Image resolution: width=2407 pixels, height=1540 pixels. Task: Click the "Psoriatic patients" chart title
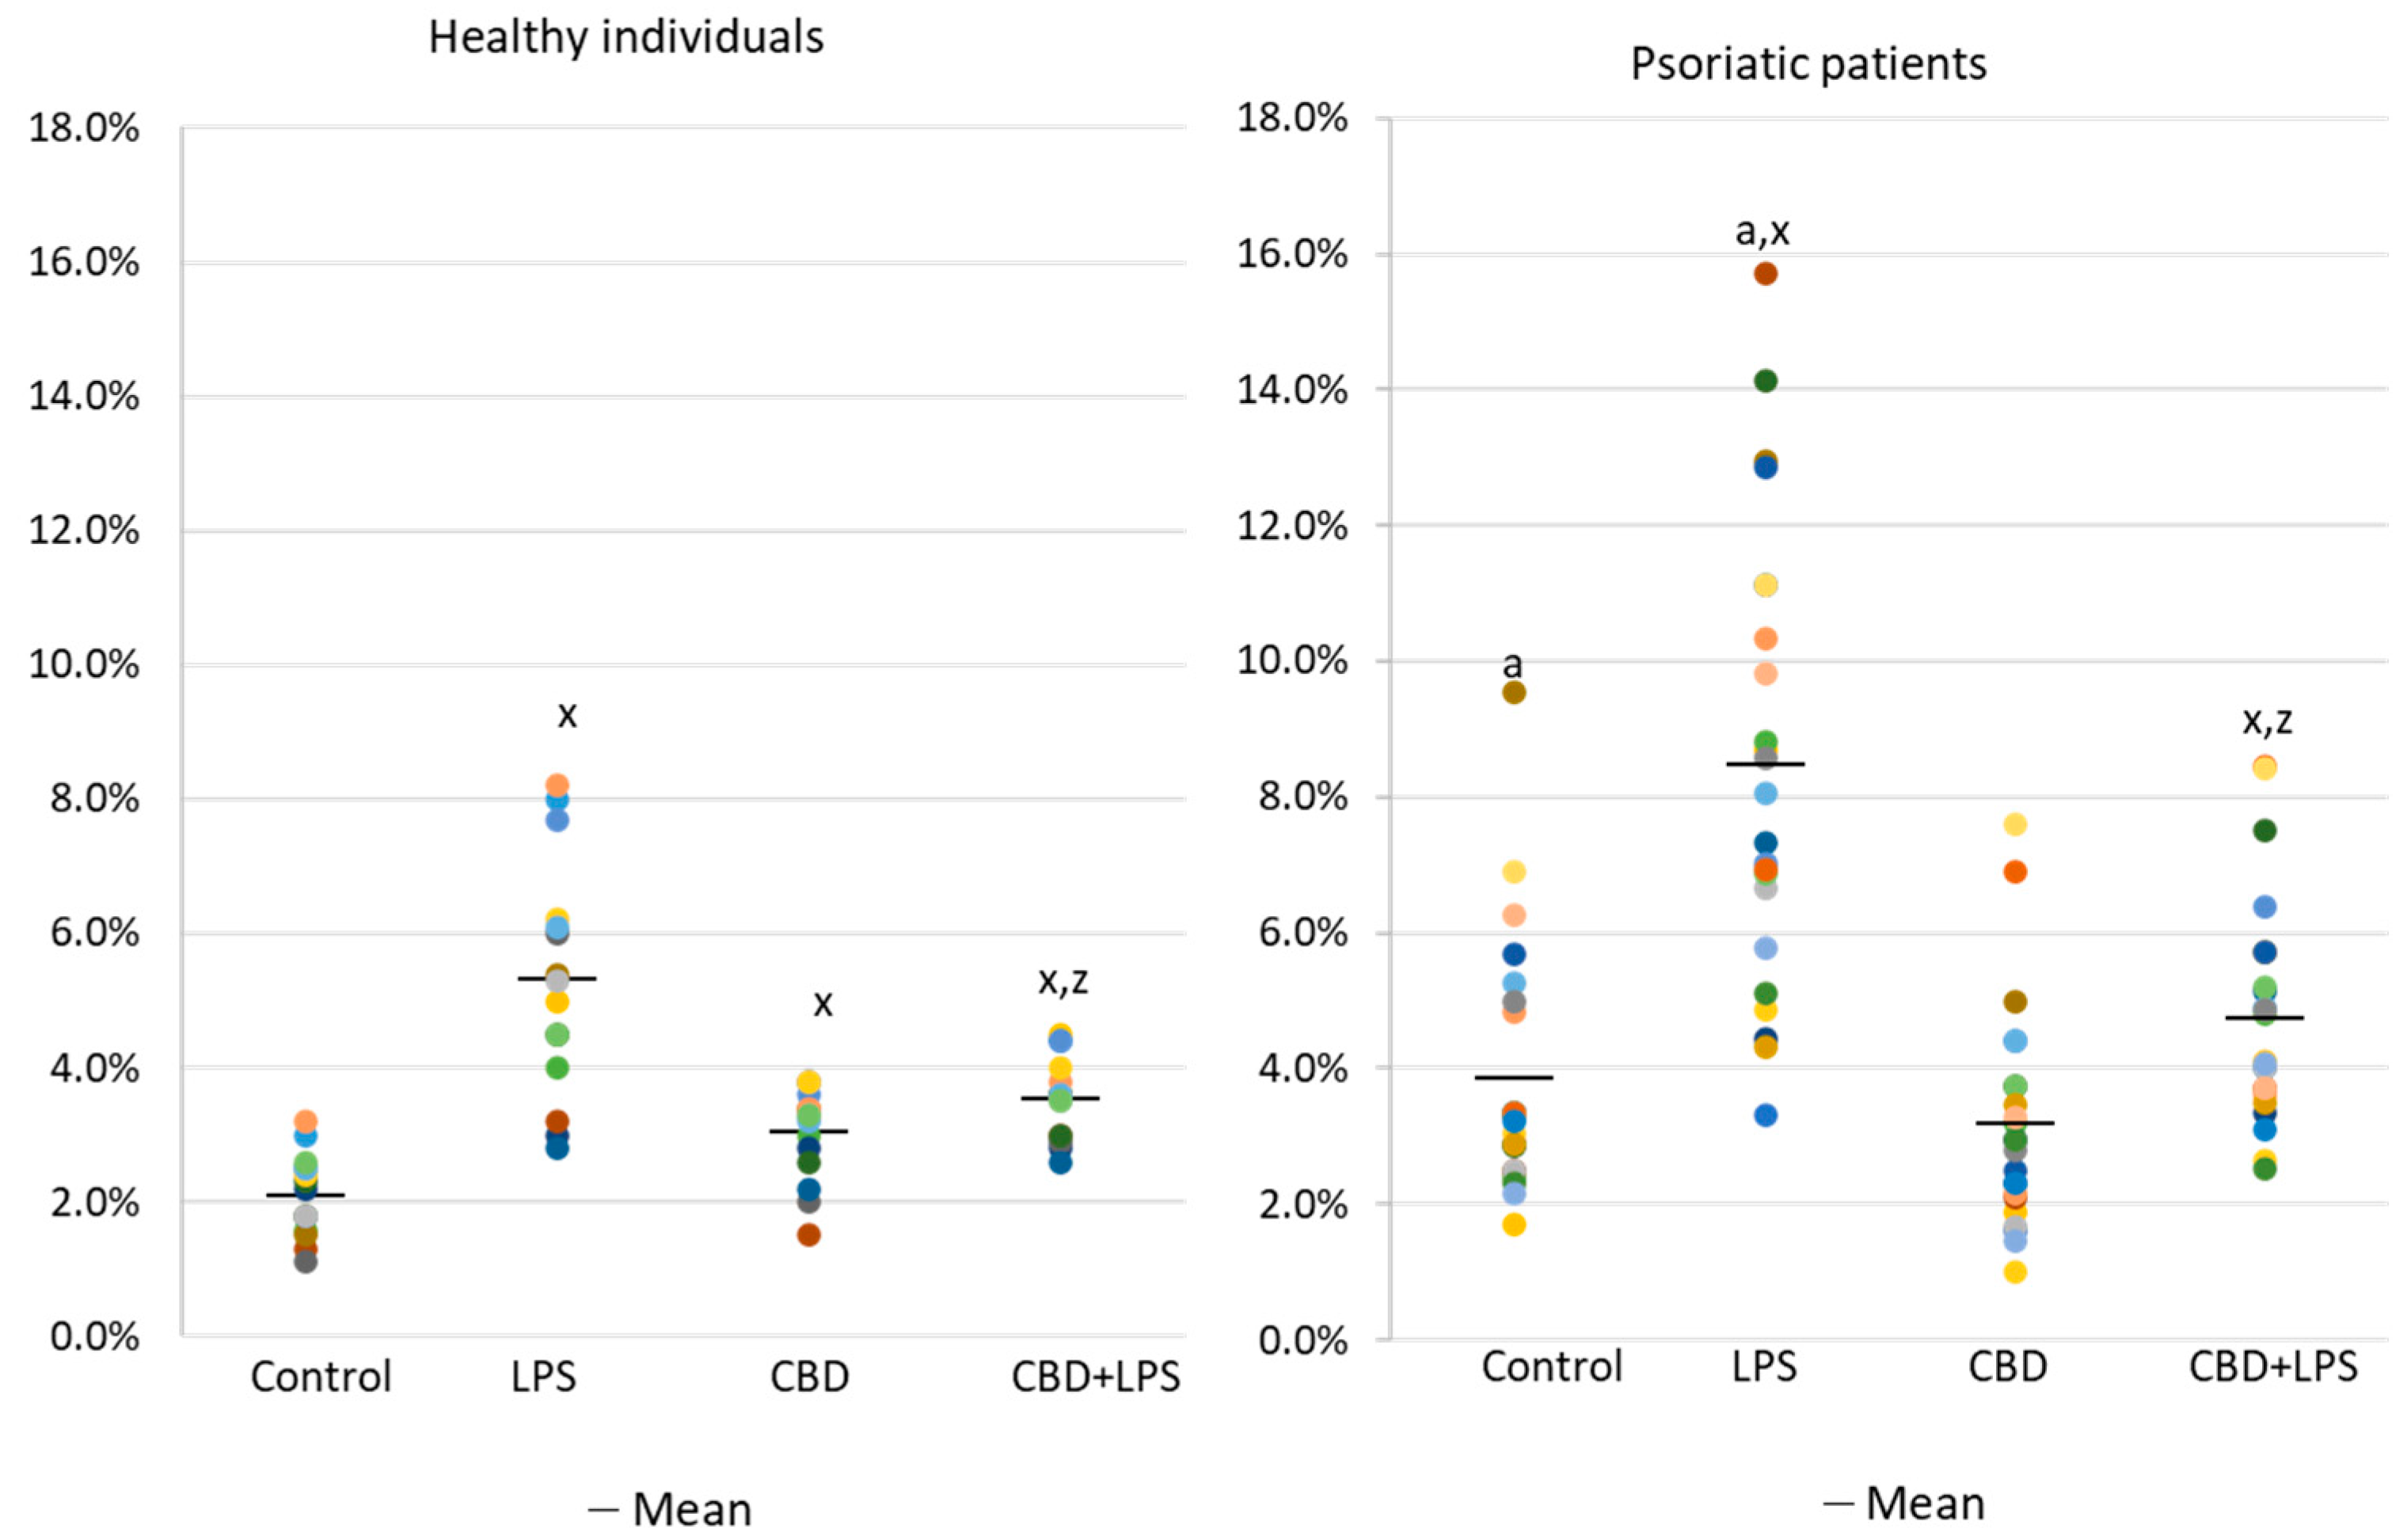click(1808, 65)
